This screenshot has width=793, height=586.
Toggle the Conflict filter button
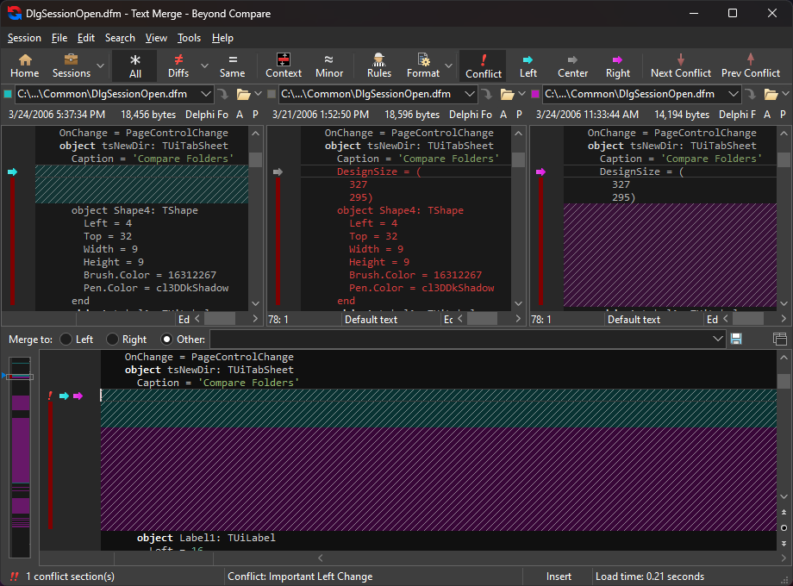tap(483, 65)
